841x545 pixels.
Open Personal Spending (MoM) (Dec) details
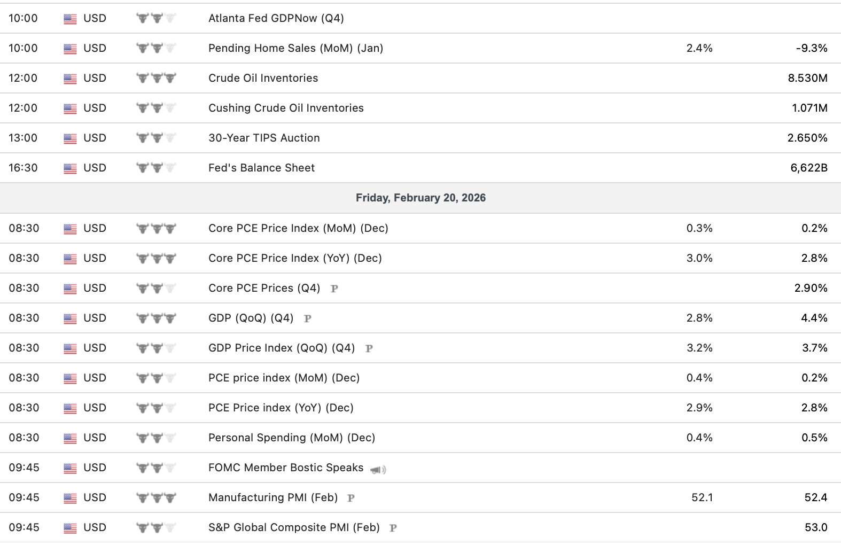292,438
